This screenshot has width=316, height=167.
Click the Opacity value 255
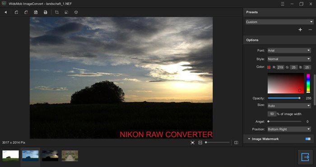[x=308, y=98]
